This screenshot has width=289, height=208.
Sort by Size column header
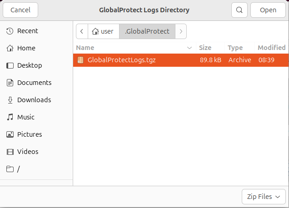[x=210, y=48]
